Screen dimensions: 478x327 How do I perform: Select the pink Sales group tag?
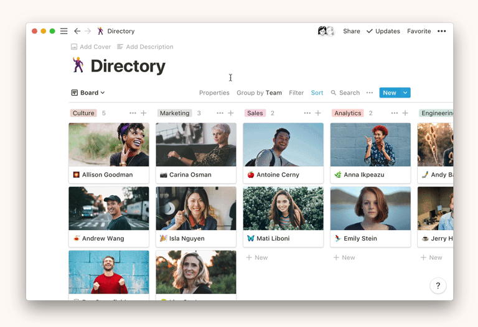(255, 113)
